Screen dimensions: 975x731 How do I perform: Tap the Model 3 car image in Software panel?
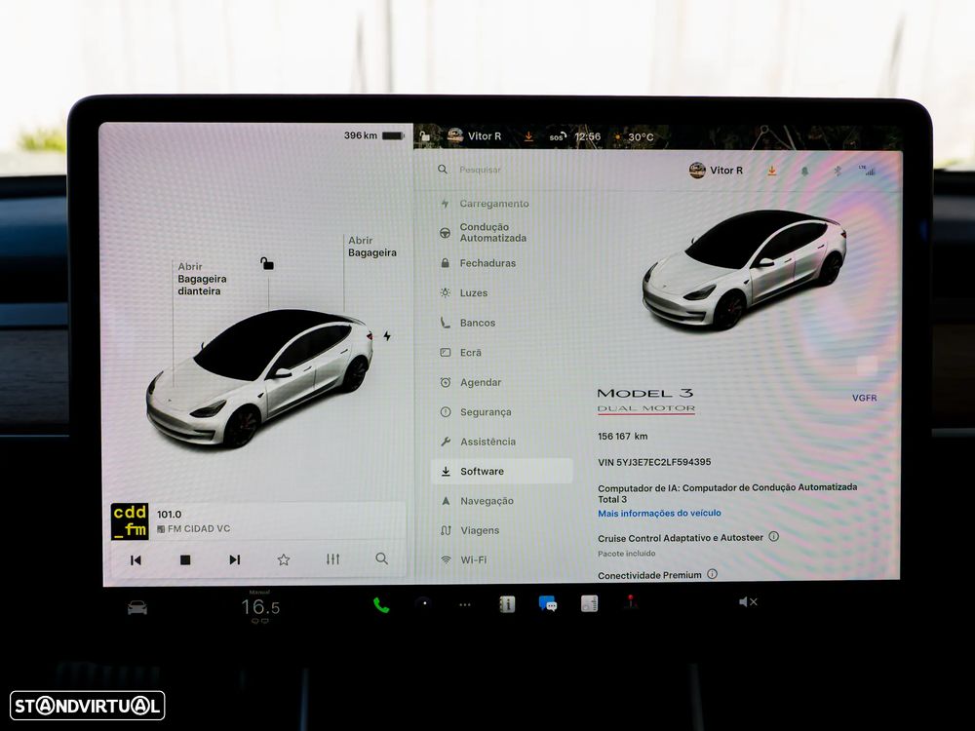(744, 269)
